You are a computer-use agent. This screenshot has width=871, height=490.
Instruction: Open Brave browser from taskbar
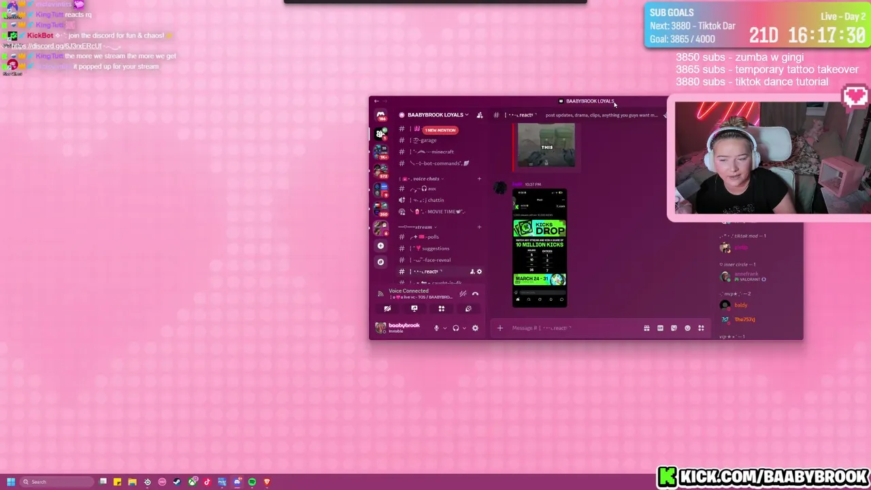click(267, 482)
